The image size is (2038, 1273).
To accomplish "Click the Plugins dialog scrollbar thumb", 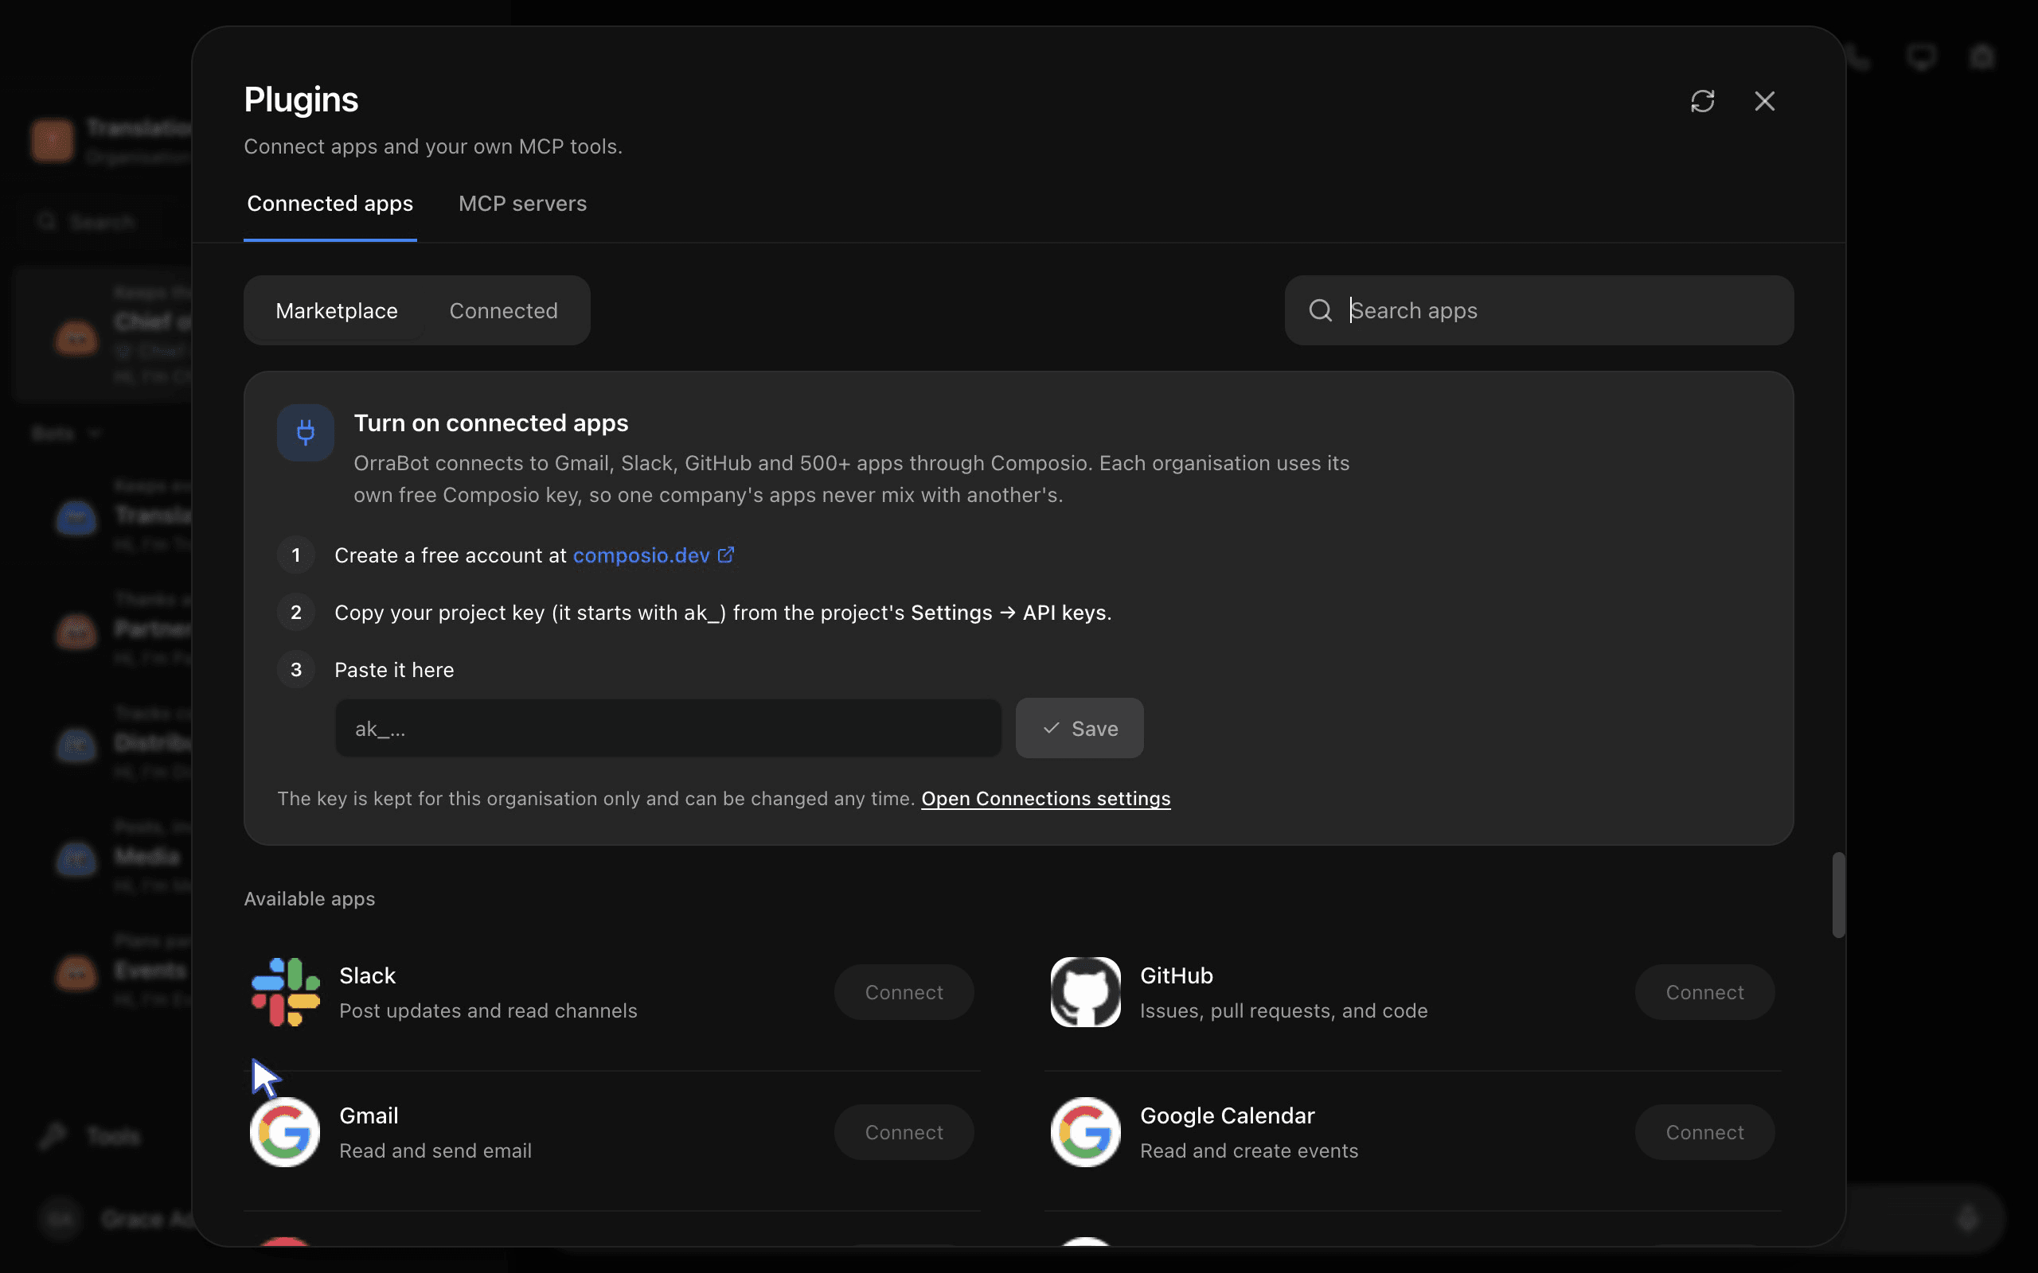I will coord(1838,895).
